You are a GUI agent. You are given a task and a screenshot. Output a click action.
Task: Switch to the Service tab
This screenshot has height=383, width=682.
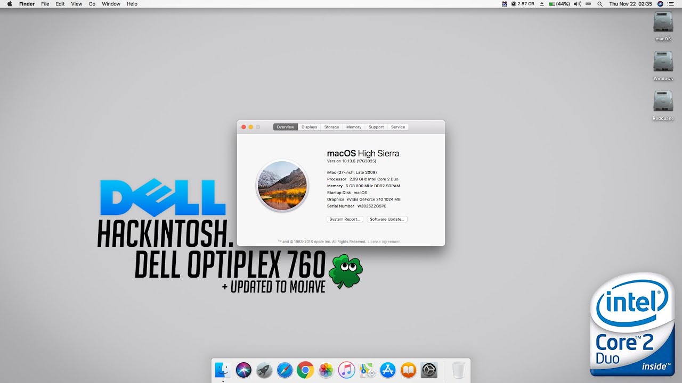(398, 127)
